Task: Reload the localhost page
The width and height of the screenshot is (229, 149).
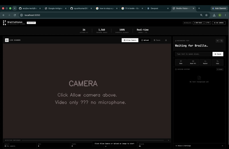Action: (x=15, y=15)
